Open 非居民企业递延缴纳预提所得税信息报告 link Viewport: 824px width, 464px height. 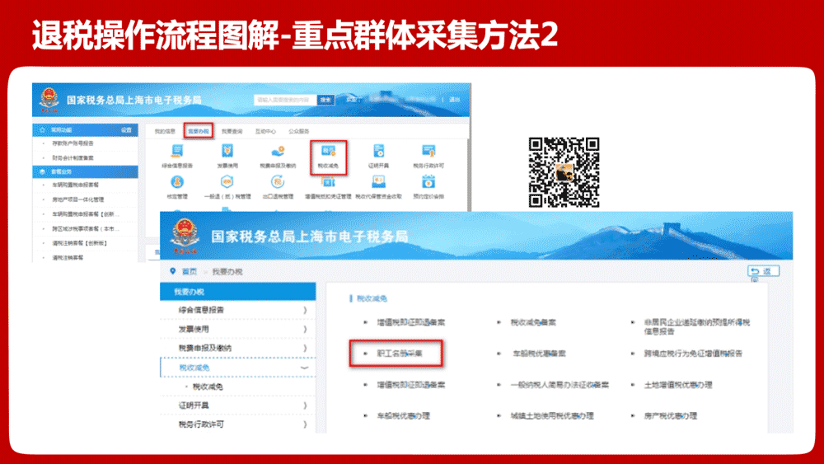click(x=697, y=327)
